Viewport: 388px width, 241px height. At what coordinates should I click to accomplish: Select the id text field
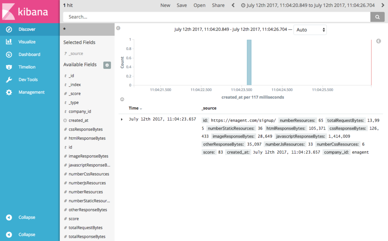pyautogui.click(x=70, y=147)
